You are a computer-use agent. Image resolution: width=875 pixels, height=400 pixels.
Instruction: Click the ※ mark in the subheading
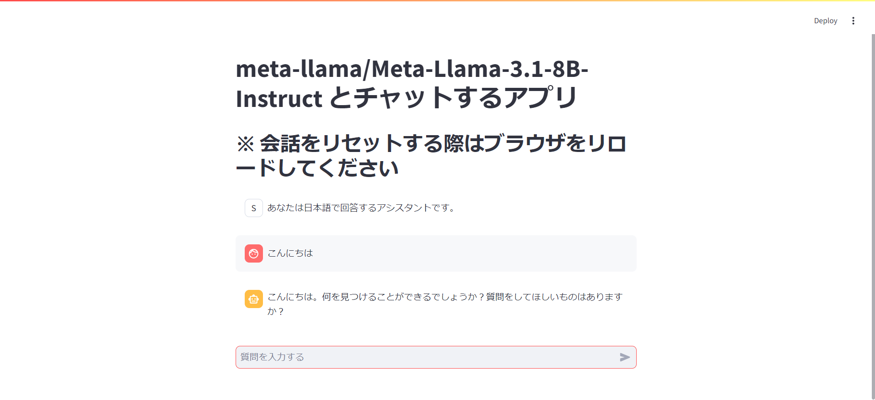click(245, 144)
